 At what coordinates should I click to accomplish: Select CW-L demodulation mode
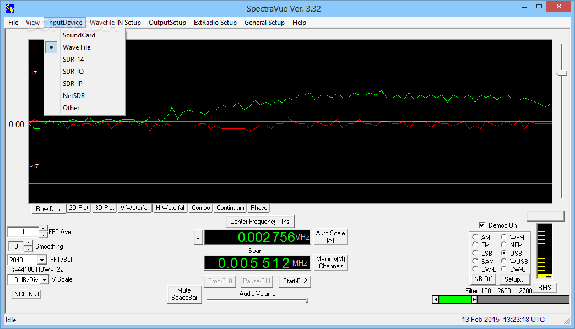coord(475,269)
